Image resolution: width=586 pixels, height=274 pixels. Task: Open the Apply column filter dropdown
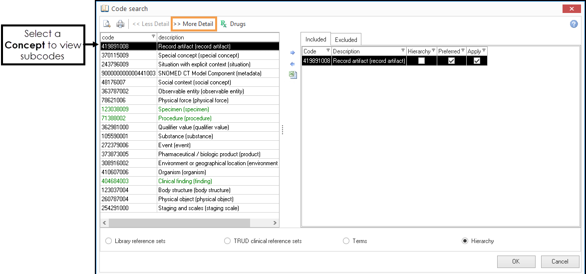tap(484, 51)
